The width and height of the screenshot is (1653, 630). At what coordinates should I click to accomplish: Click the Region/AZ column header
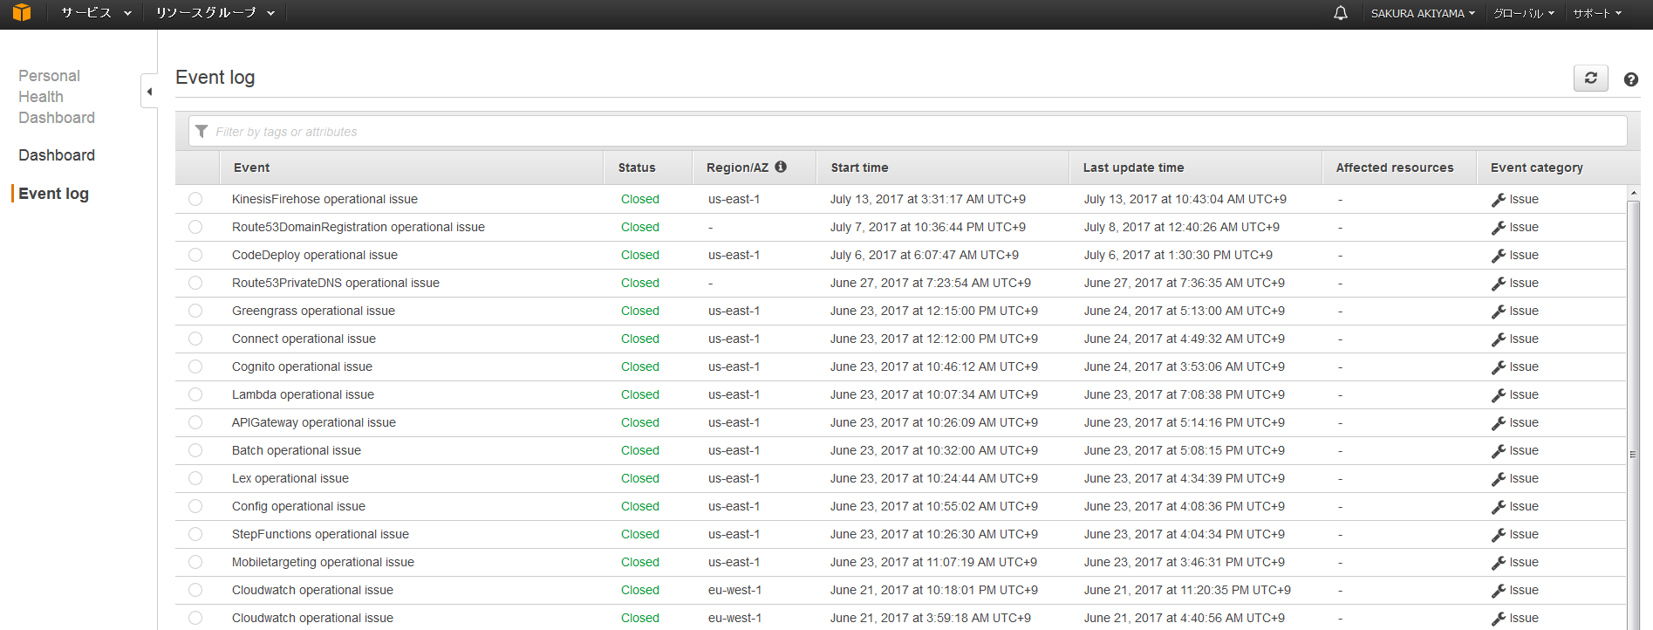(737, 168)
